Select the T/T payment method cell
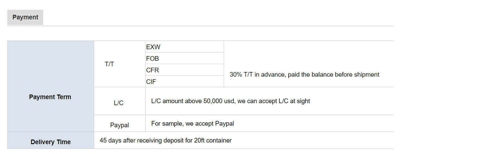490x154 pixels. (x=109, y=64)
